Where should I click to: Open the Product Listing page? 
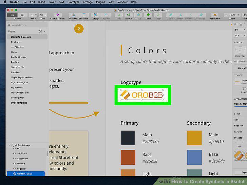[x=18, y=57]
